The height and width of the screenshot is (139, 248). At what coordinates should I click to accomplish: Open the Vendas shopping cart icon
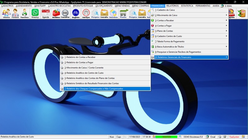click(123, 13)
